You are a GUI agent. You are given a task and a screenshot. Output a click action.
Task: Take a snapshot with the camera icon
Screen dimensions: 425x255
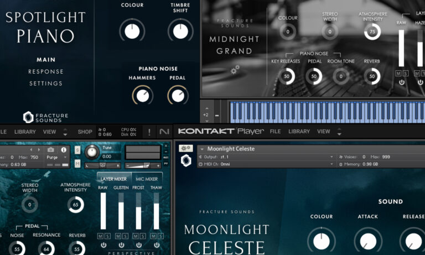[51, 149]
